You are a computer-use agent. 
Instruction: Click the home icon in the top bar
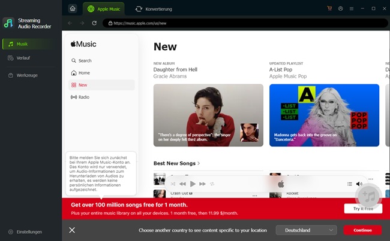[73, 9]
